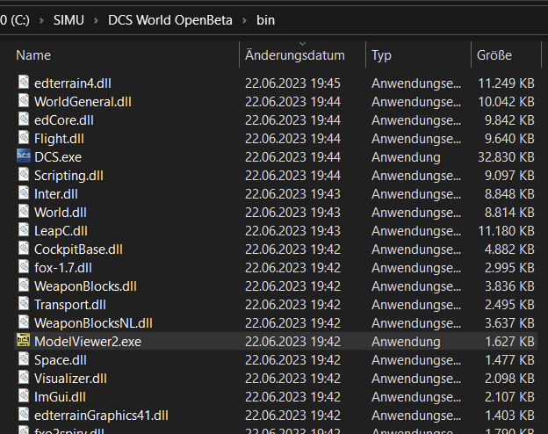Select file name edterrain4.dll
548x434 pixels.
[x=73, y=83]
